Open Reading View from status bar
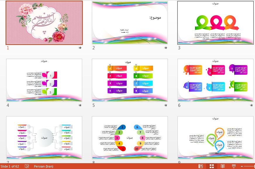The height and width of the screenshot is (169, 255). point(223,166)
